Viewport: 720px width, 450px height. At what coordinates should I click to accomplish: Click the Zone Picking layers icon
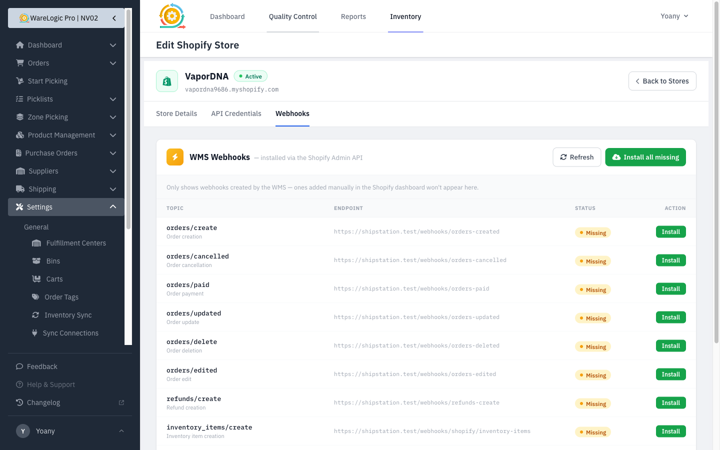point(20,117)
